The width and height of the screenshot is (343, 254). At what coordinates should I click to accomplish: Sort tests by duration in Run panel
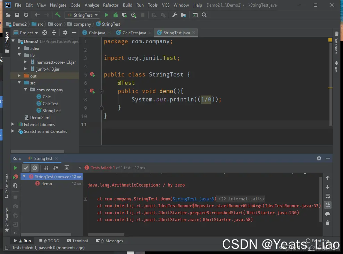[56, 168]
